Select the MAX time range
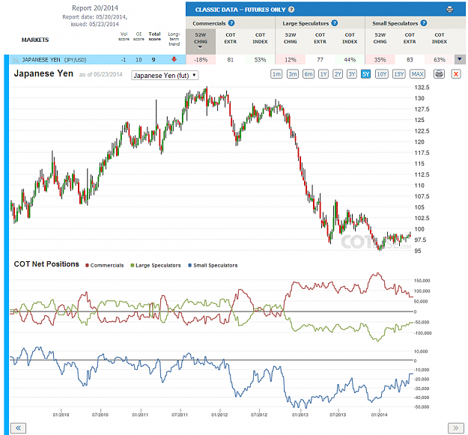Viewport: 468px width, 435px height. coord(417,74)
